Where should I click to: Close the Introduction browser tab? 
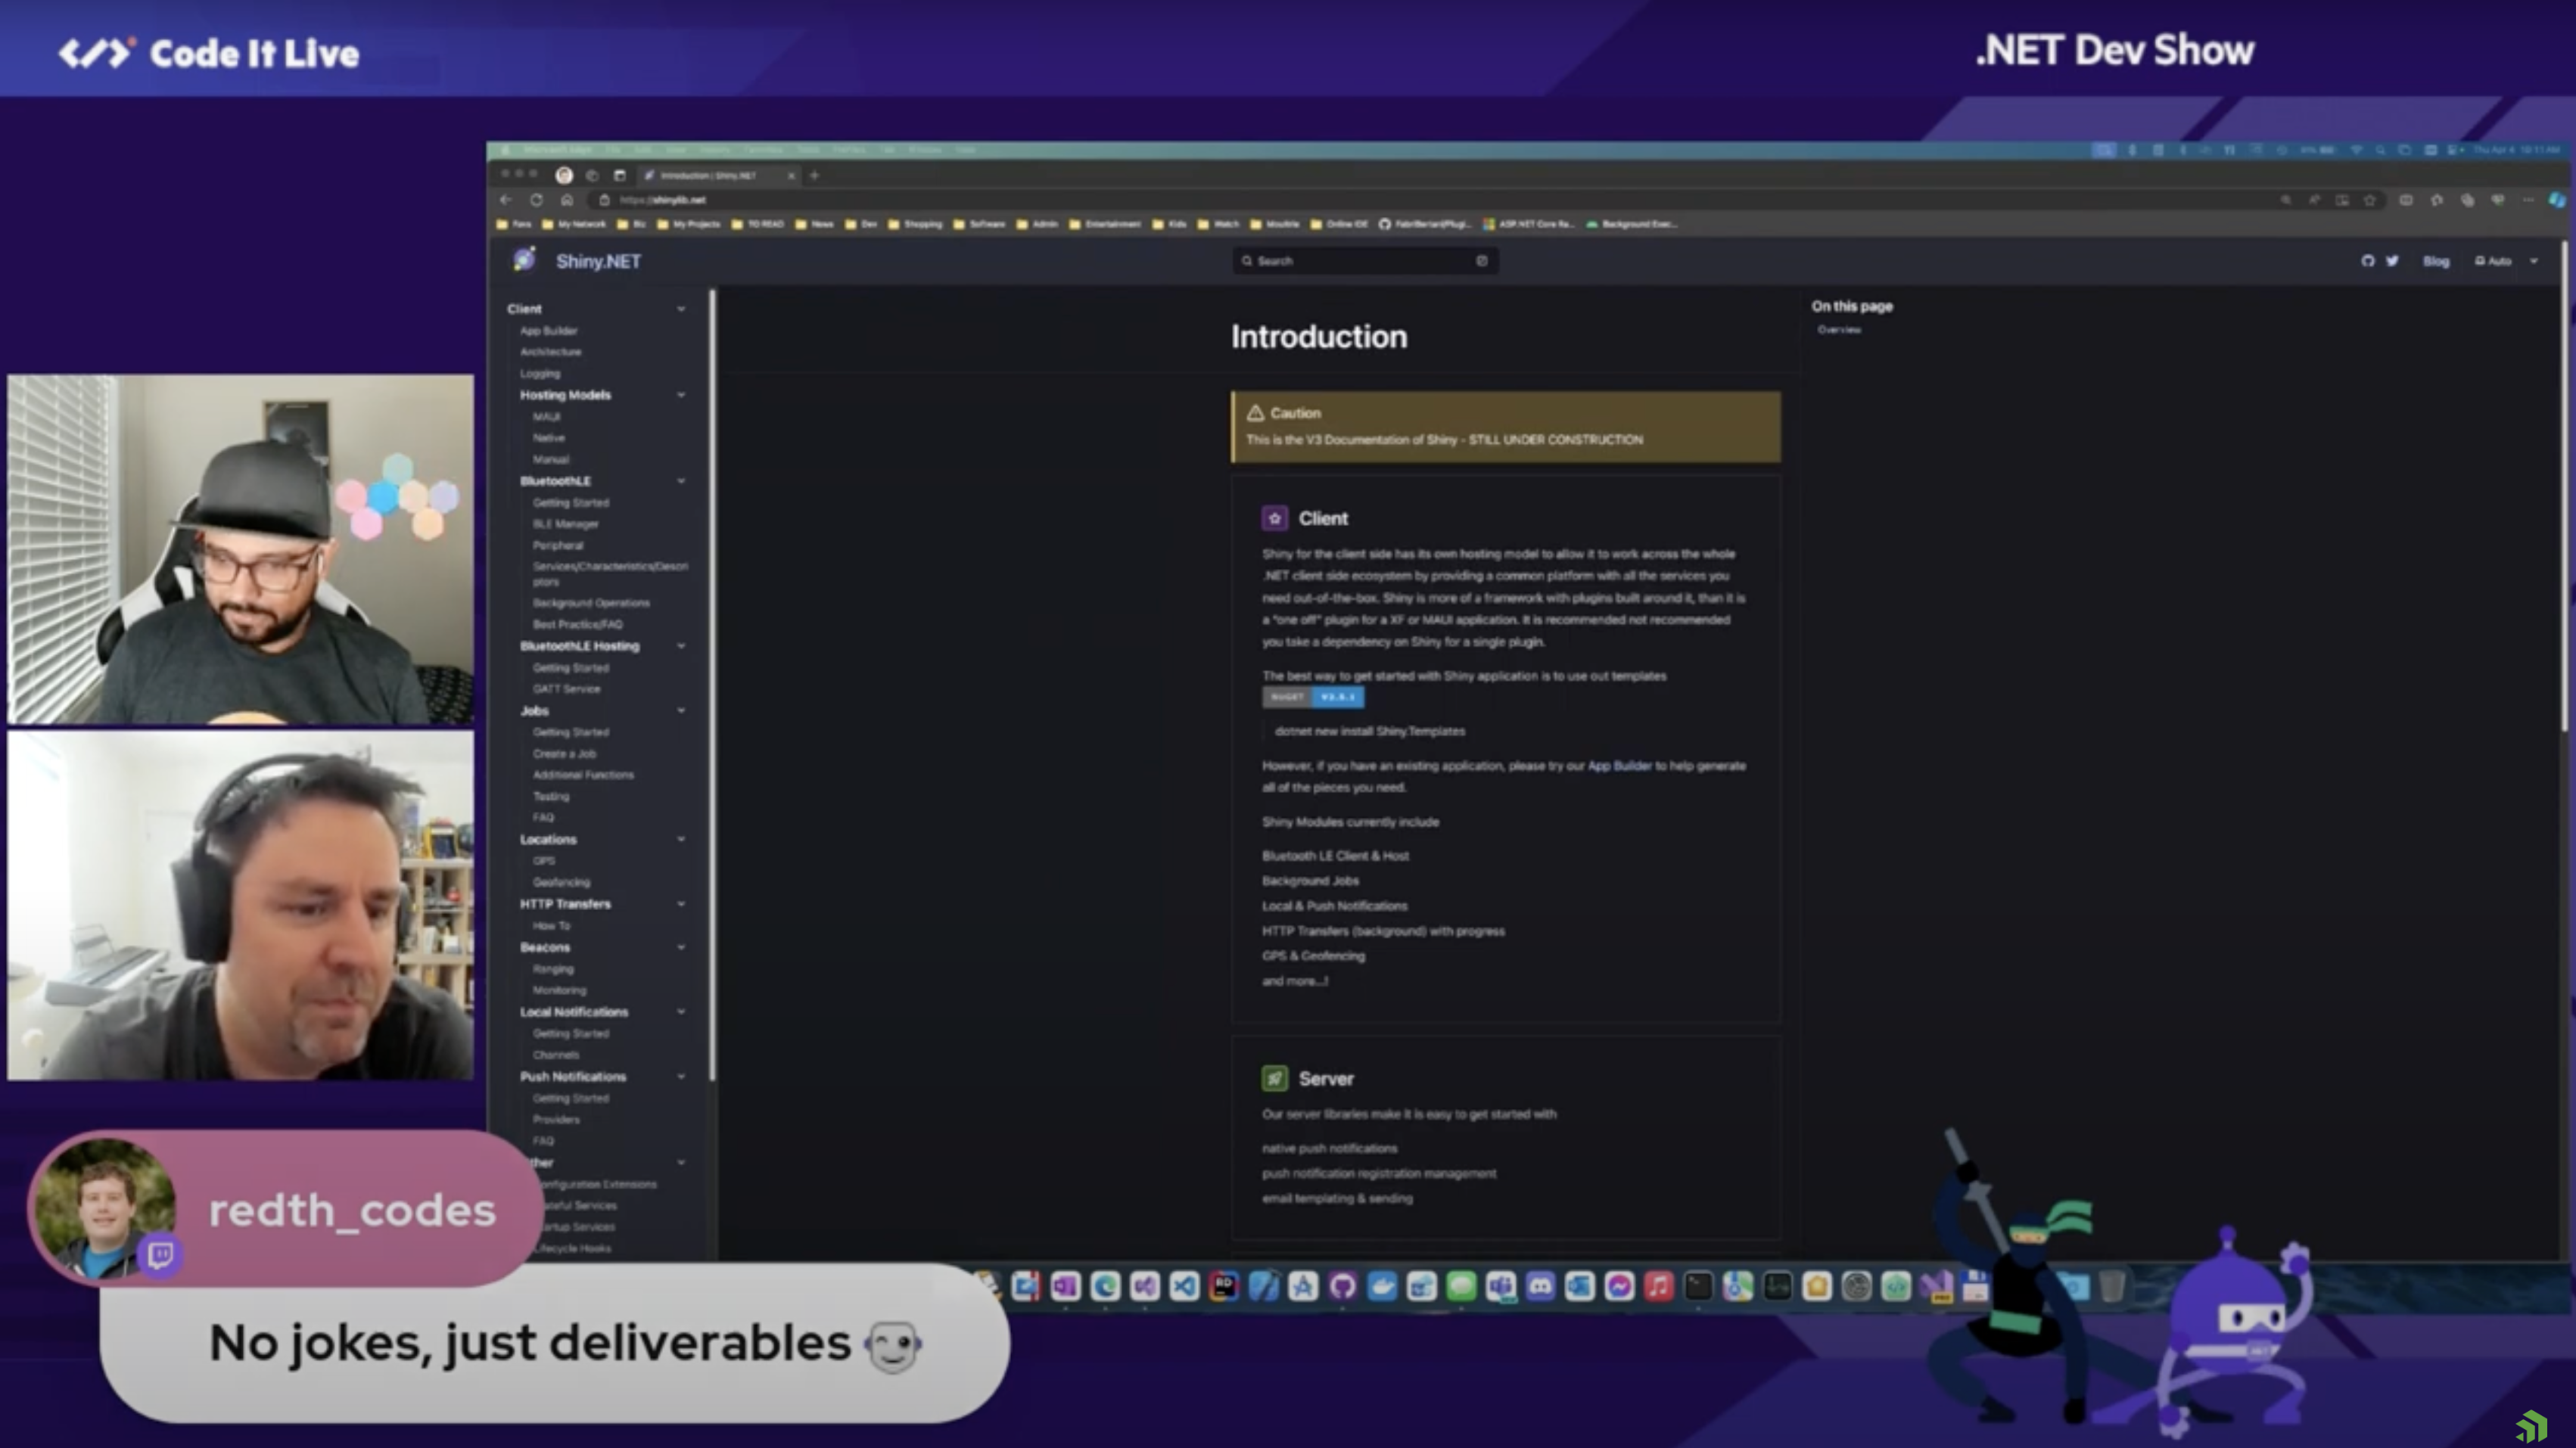[791, 175]
